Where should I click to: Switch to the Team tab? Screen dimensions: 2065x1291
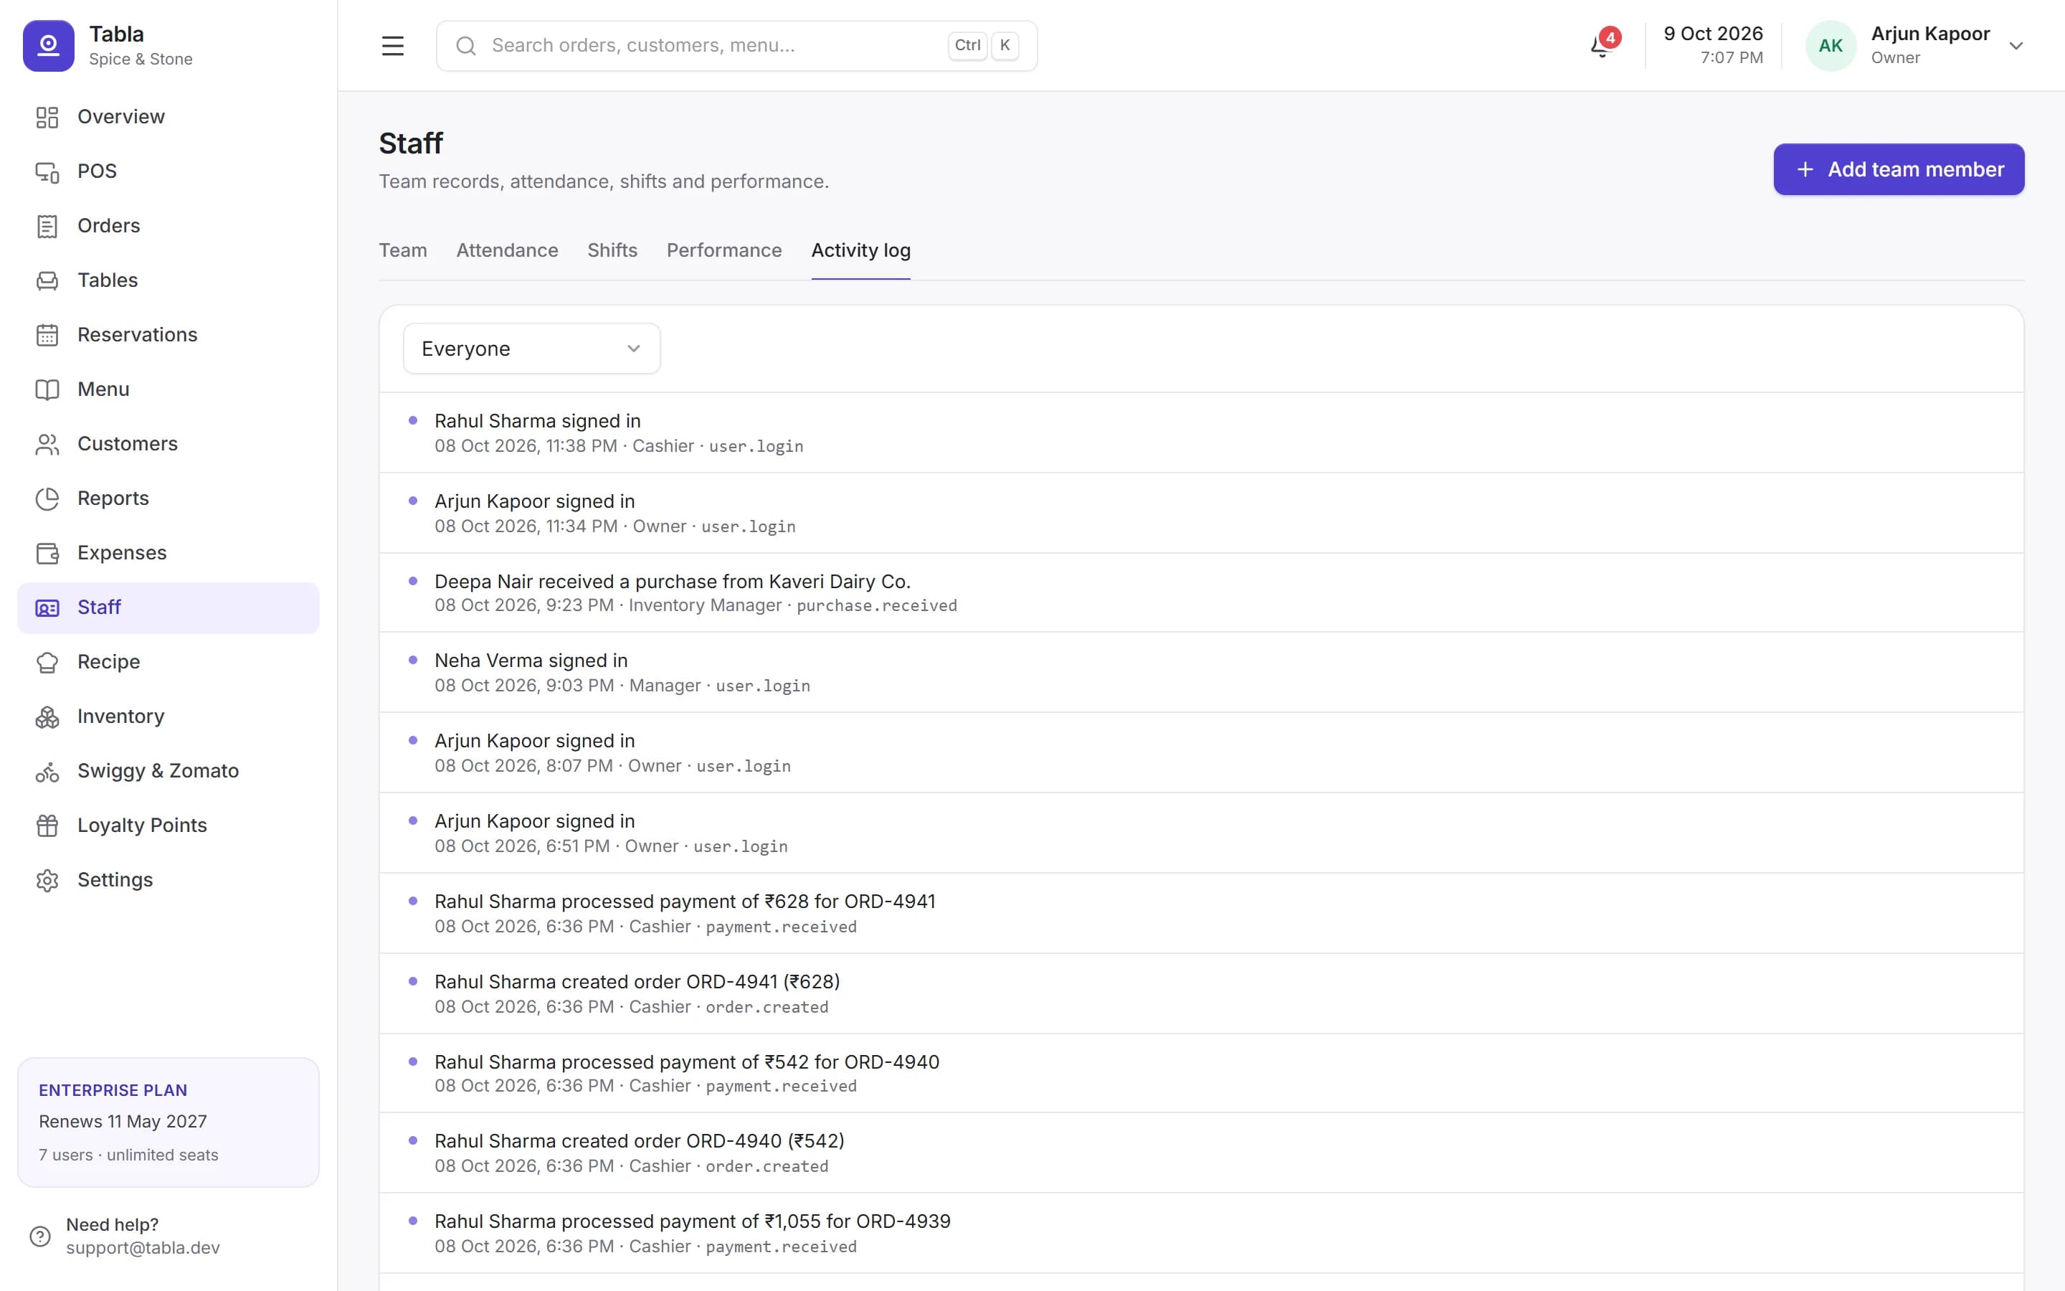pos(403,250)
